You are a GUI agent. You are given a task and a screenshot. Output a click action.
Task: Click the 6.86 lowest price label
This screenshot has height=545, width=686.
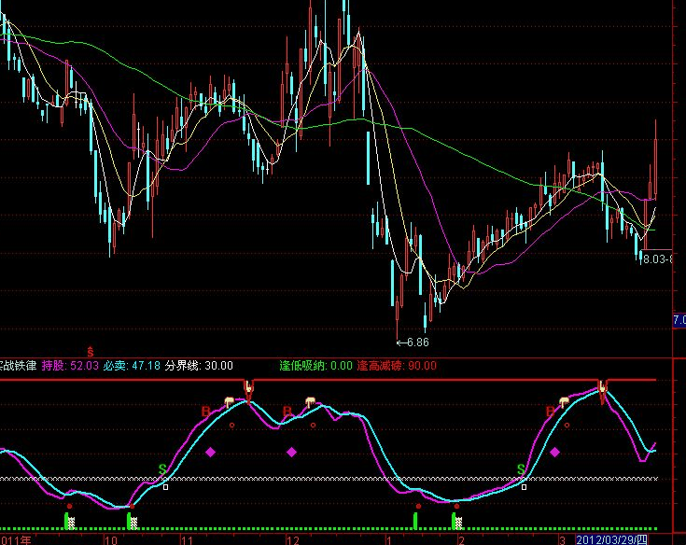click(x=418, y=342)
